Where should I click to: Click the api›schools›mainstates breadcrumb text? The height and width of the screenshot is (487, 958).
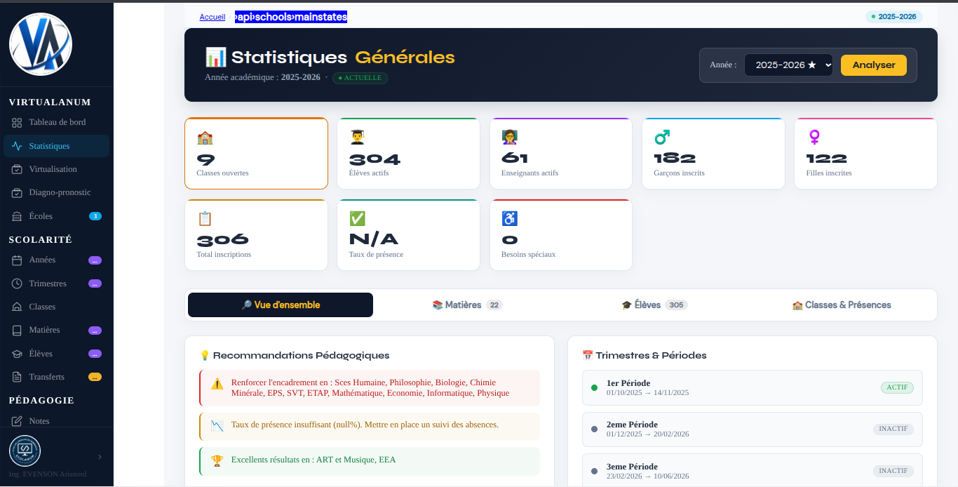(x=291, y=17)
